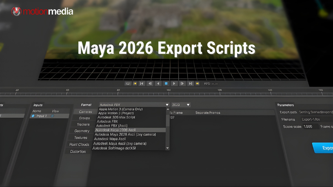Play the shot backwards
The image size is (333, 187).
(158, 84)
